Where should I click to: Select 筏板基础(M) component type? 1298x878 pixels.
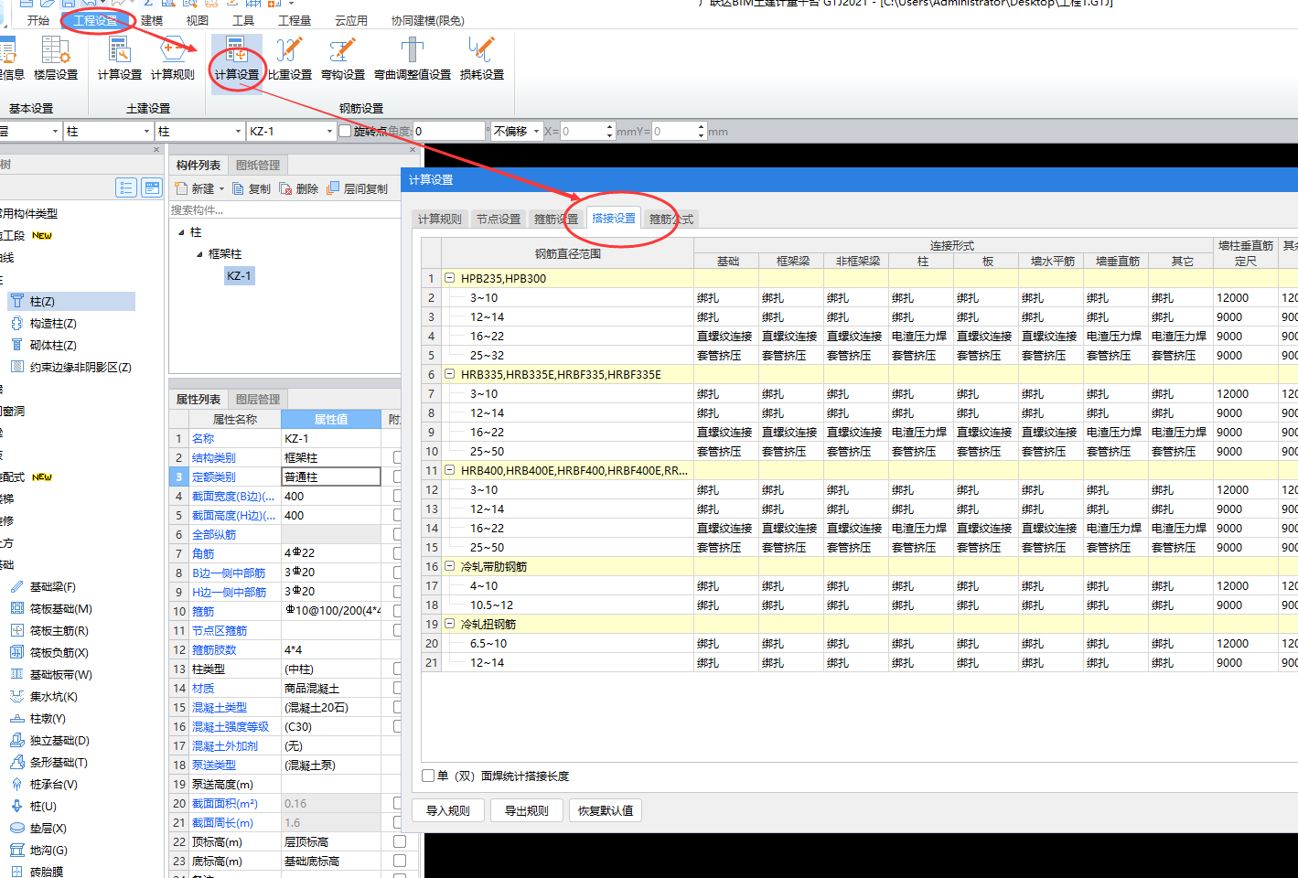(x=60, y=608)
